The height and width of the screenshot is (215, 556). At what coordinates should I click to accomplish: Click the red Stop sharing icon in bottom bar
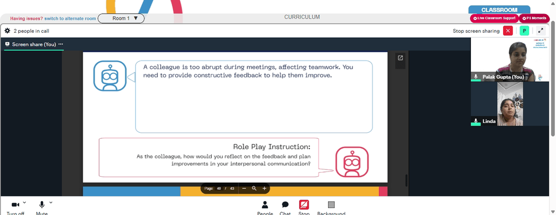[304, 205]
